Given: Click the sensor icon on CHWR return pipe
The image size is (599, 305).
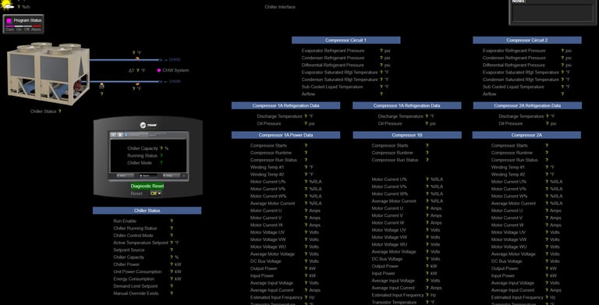Looking at the screenshot, I should (137, 83).
